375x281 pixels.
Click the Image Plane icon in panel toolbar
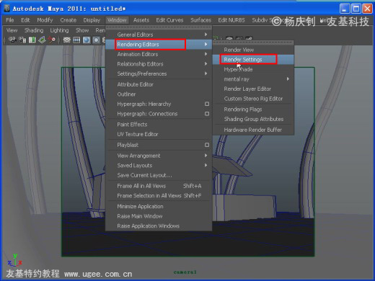42,40
